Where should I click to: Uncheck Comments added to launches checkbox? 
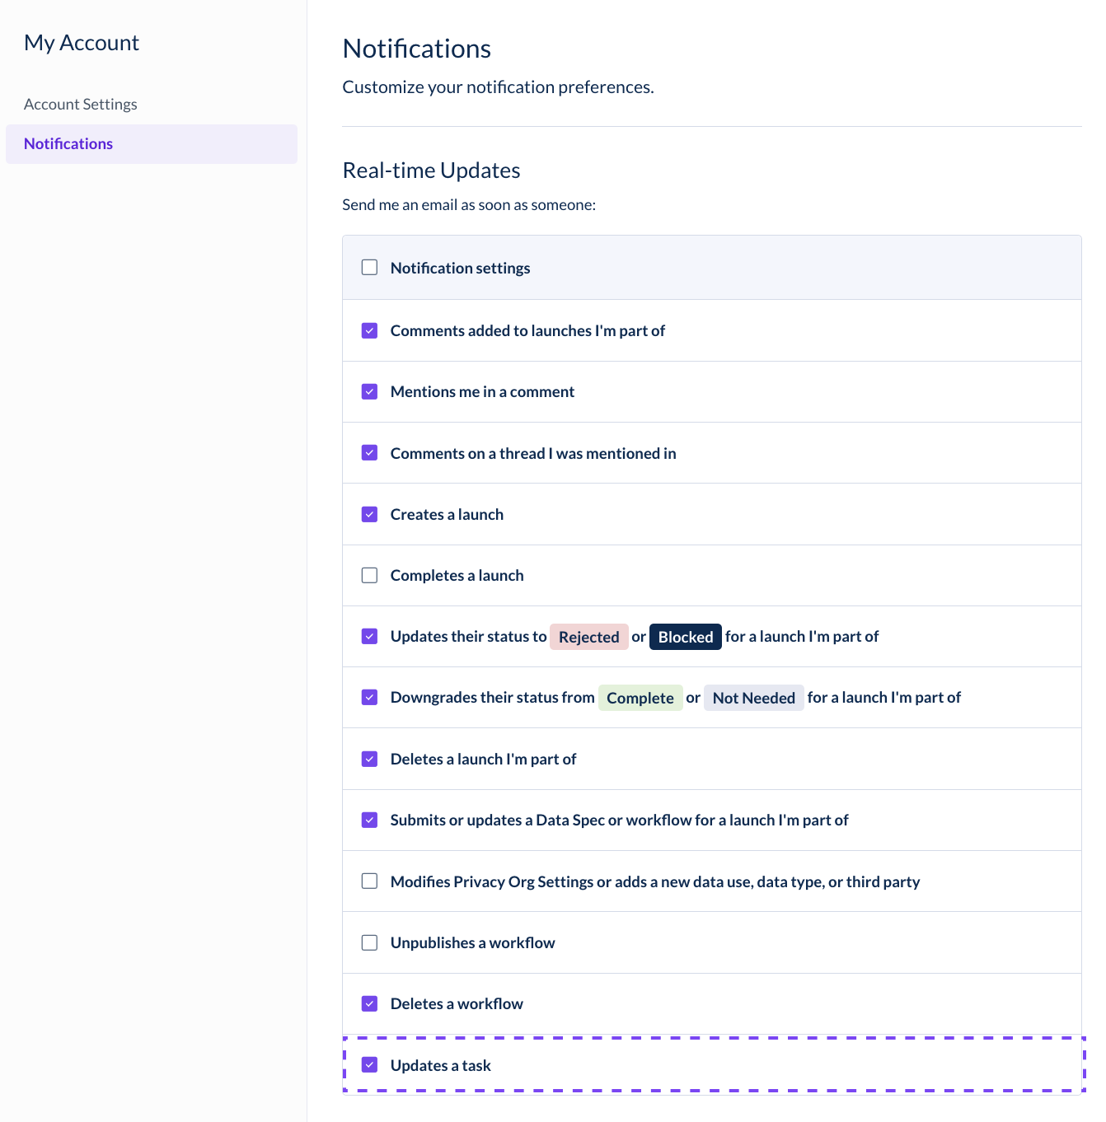369,330
